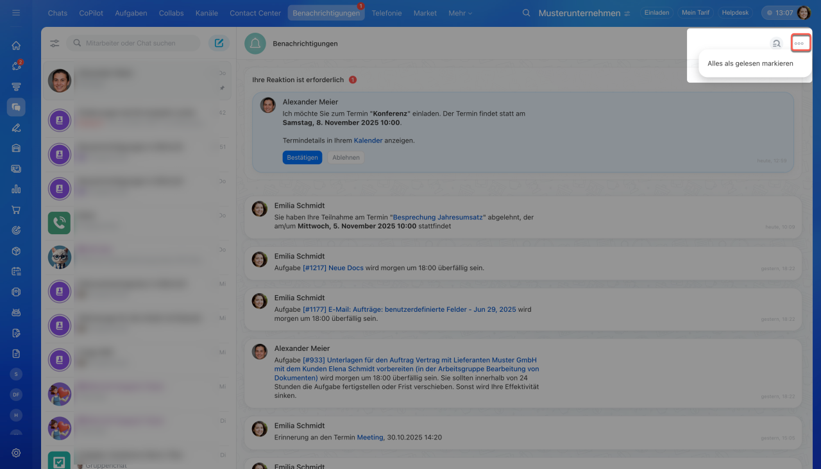Click the 13:07 work time button
The image size is (821, 469).
click(x=779, y=13)
